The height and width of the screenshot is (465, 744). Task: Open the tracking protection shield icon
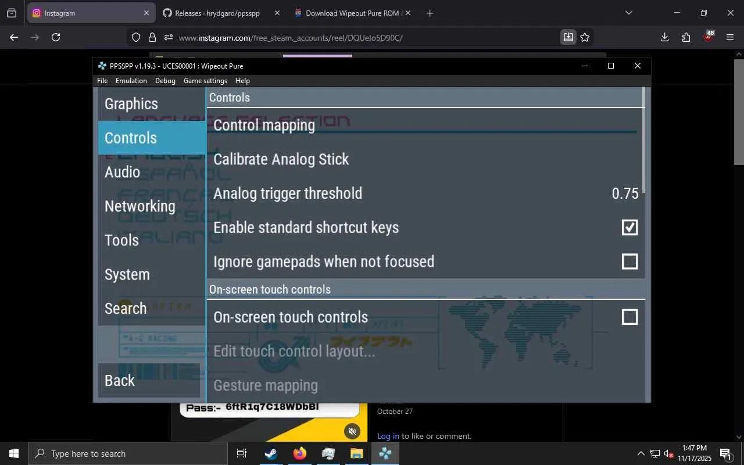coord(136,37)
